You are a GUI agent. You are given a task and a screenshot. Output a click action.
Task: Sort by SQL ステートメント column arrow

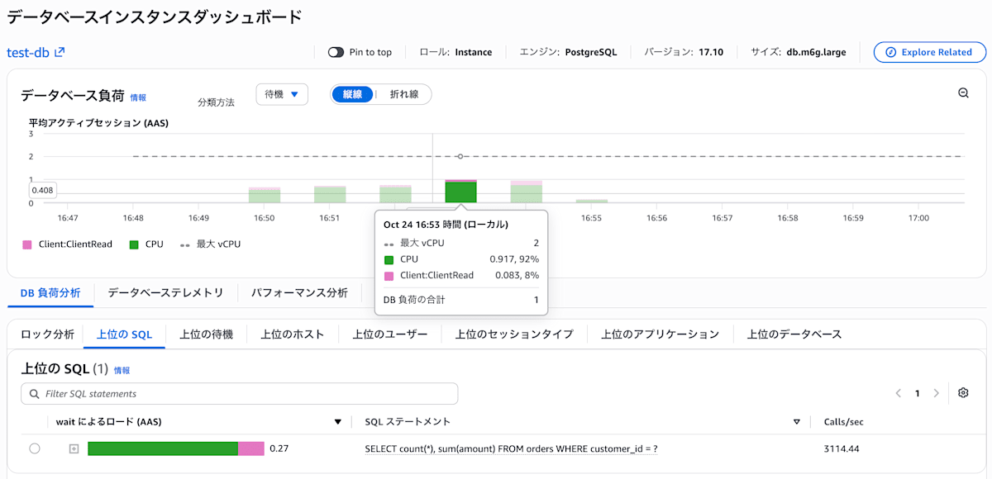pyautogui.click(x=797, y=422)
